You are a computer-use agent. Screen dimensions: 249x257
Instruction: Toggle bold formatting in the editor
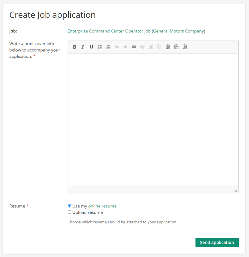[x=75, y=47]
